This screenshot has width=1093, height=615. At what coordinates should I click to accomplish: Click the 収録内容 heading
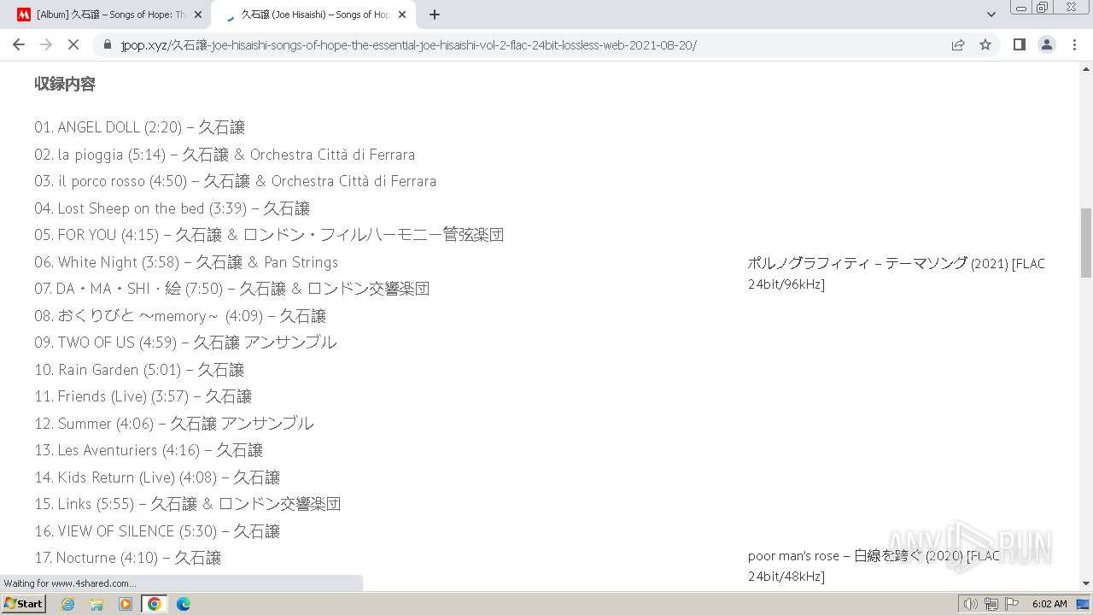pyautogui.click(x=65, y=84)
